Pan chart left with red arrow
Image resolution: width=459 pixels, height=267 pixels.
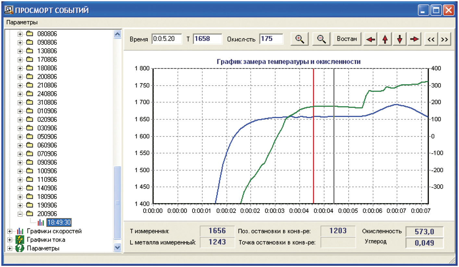(x=370, y=39)
